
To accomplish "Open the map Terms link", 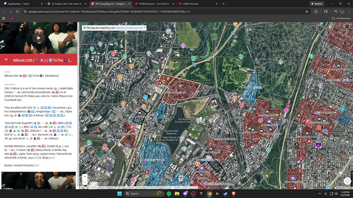I will [x=177, y=188].
